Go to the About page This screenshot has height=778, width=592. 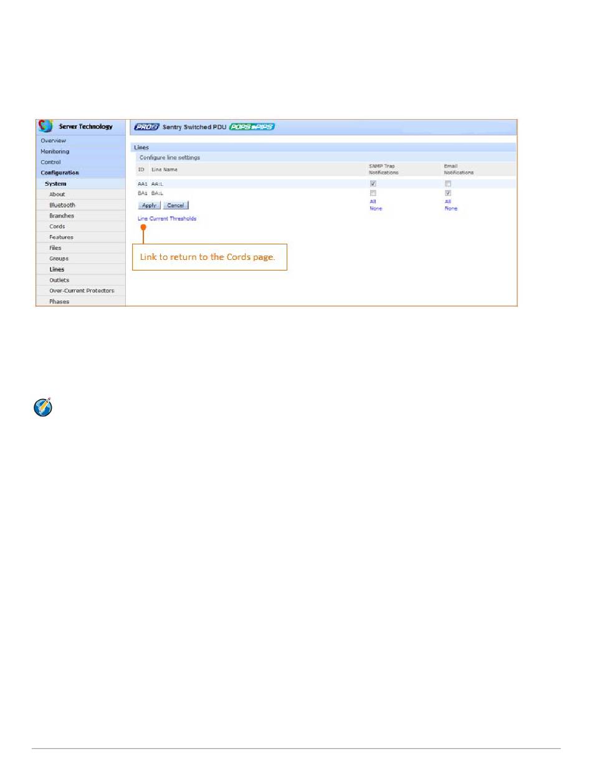(x=57, y=194)
